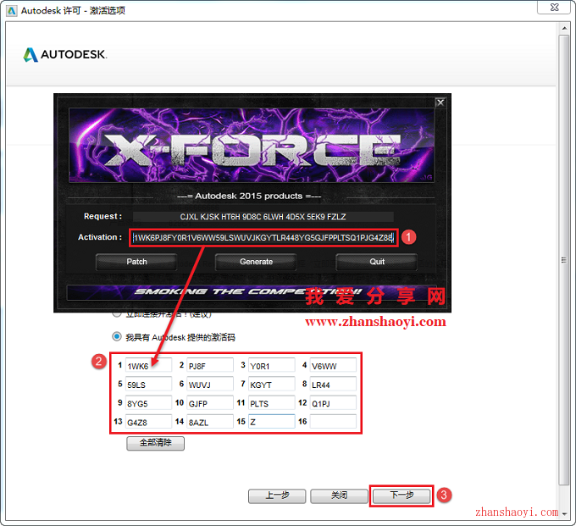Image resolution: width=576 pixels, height=526 pixels.
Task: Click activation code box 1 containing 1WK6
Action: pos(148,365)
